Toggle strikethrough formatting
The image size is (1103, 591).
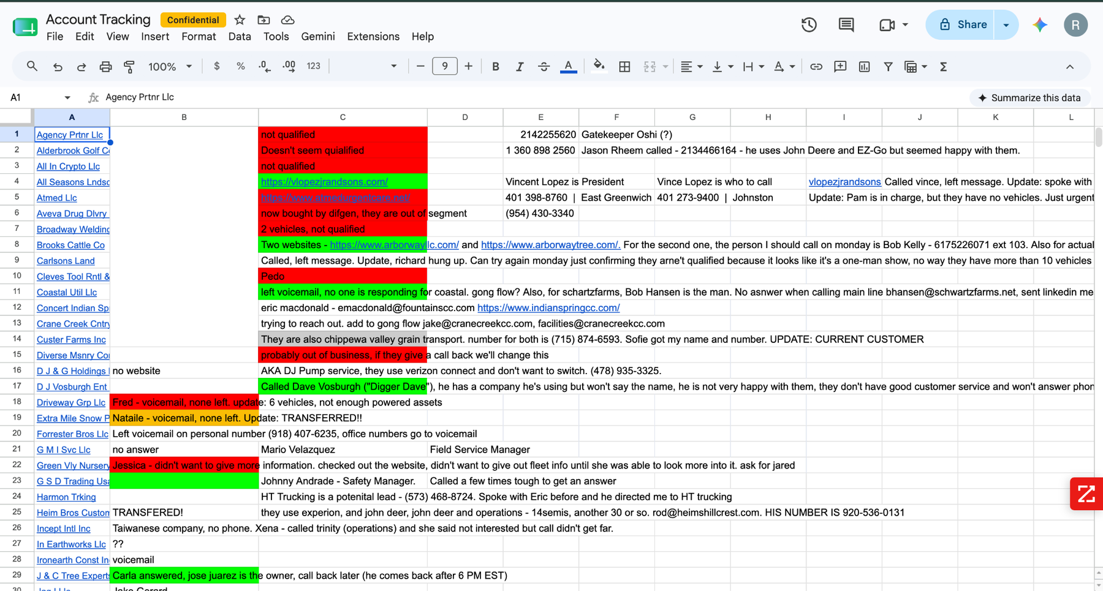(544, 67)
